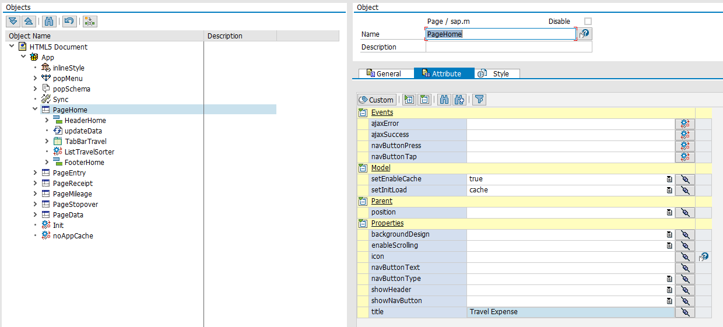Click the Undo arrow icon in Objects toolbar
Image resolution: width=723 pixels, height=327 pixels.
[69, 21]
